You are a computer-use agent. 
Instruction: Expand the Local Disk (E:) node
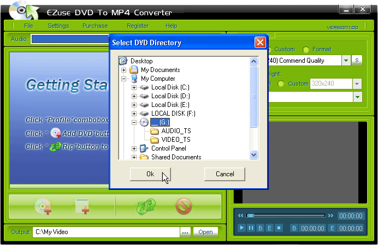(134, 105)
